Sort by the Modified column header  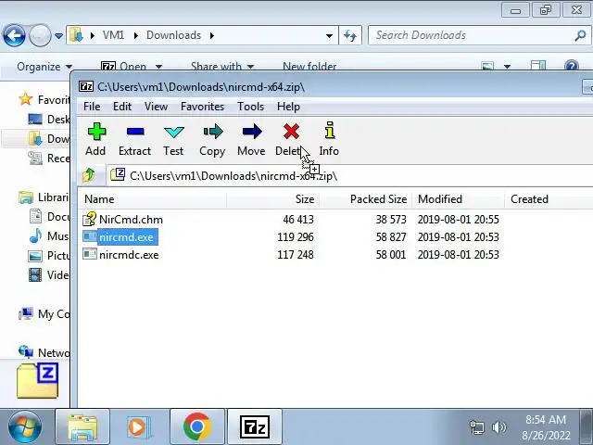click(459, 199)
